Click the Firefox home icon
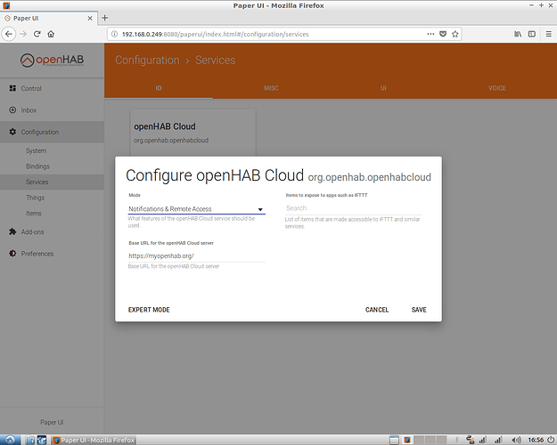557x445 pixels. (x=52, y=33)
